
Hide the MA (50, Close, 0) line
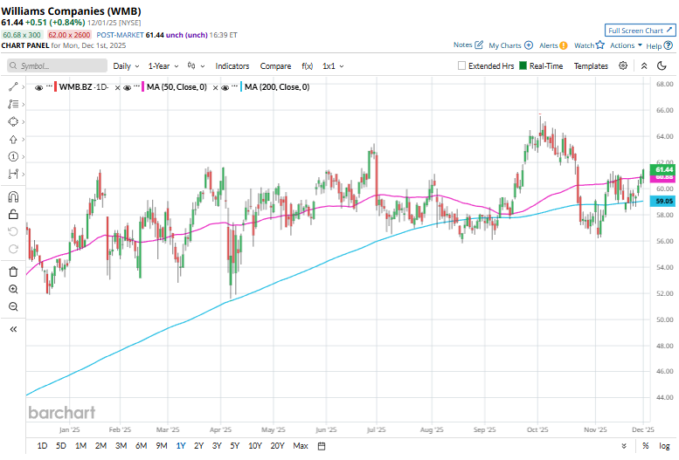click(x=128, y=87)
